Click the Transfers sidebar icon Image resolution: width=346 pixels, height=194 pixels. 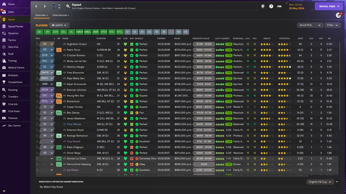pos(4,97)
